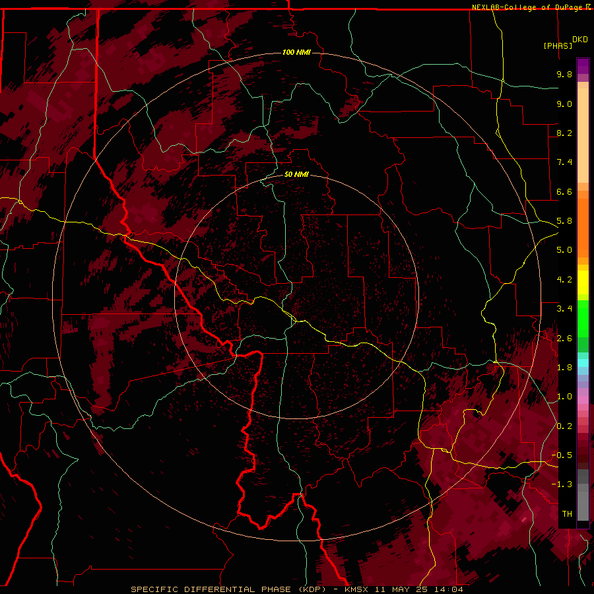
Task: Click the 3.4 value on the color scale
Action: (x=564, y=309)
